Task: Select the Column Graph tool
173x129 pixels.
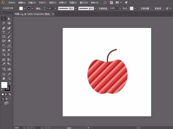Action: click(9, 69)
